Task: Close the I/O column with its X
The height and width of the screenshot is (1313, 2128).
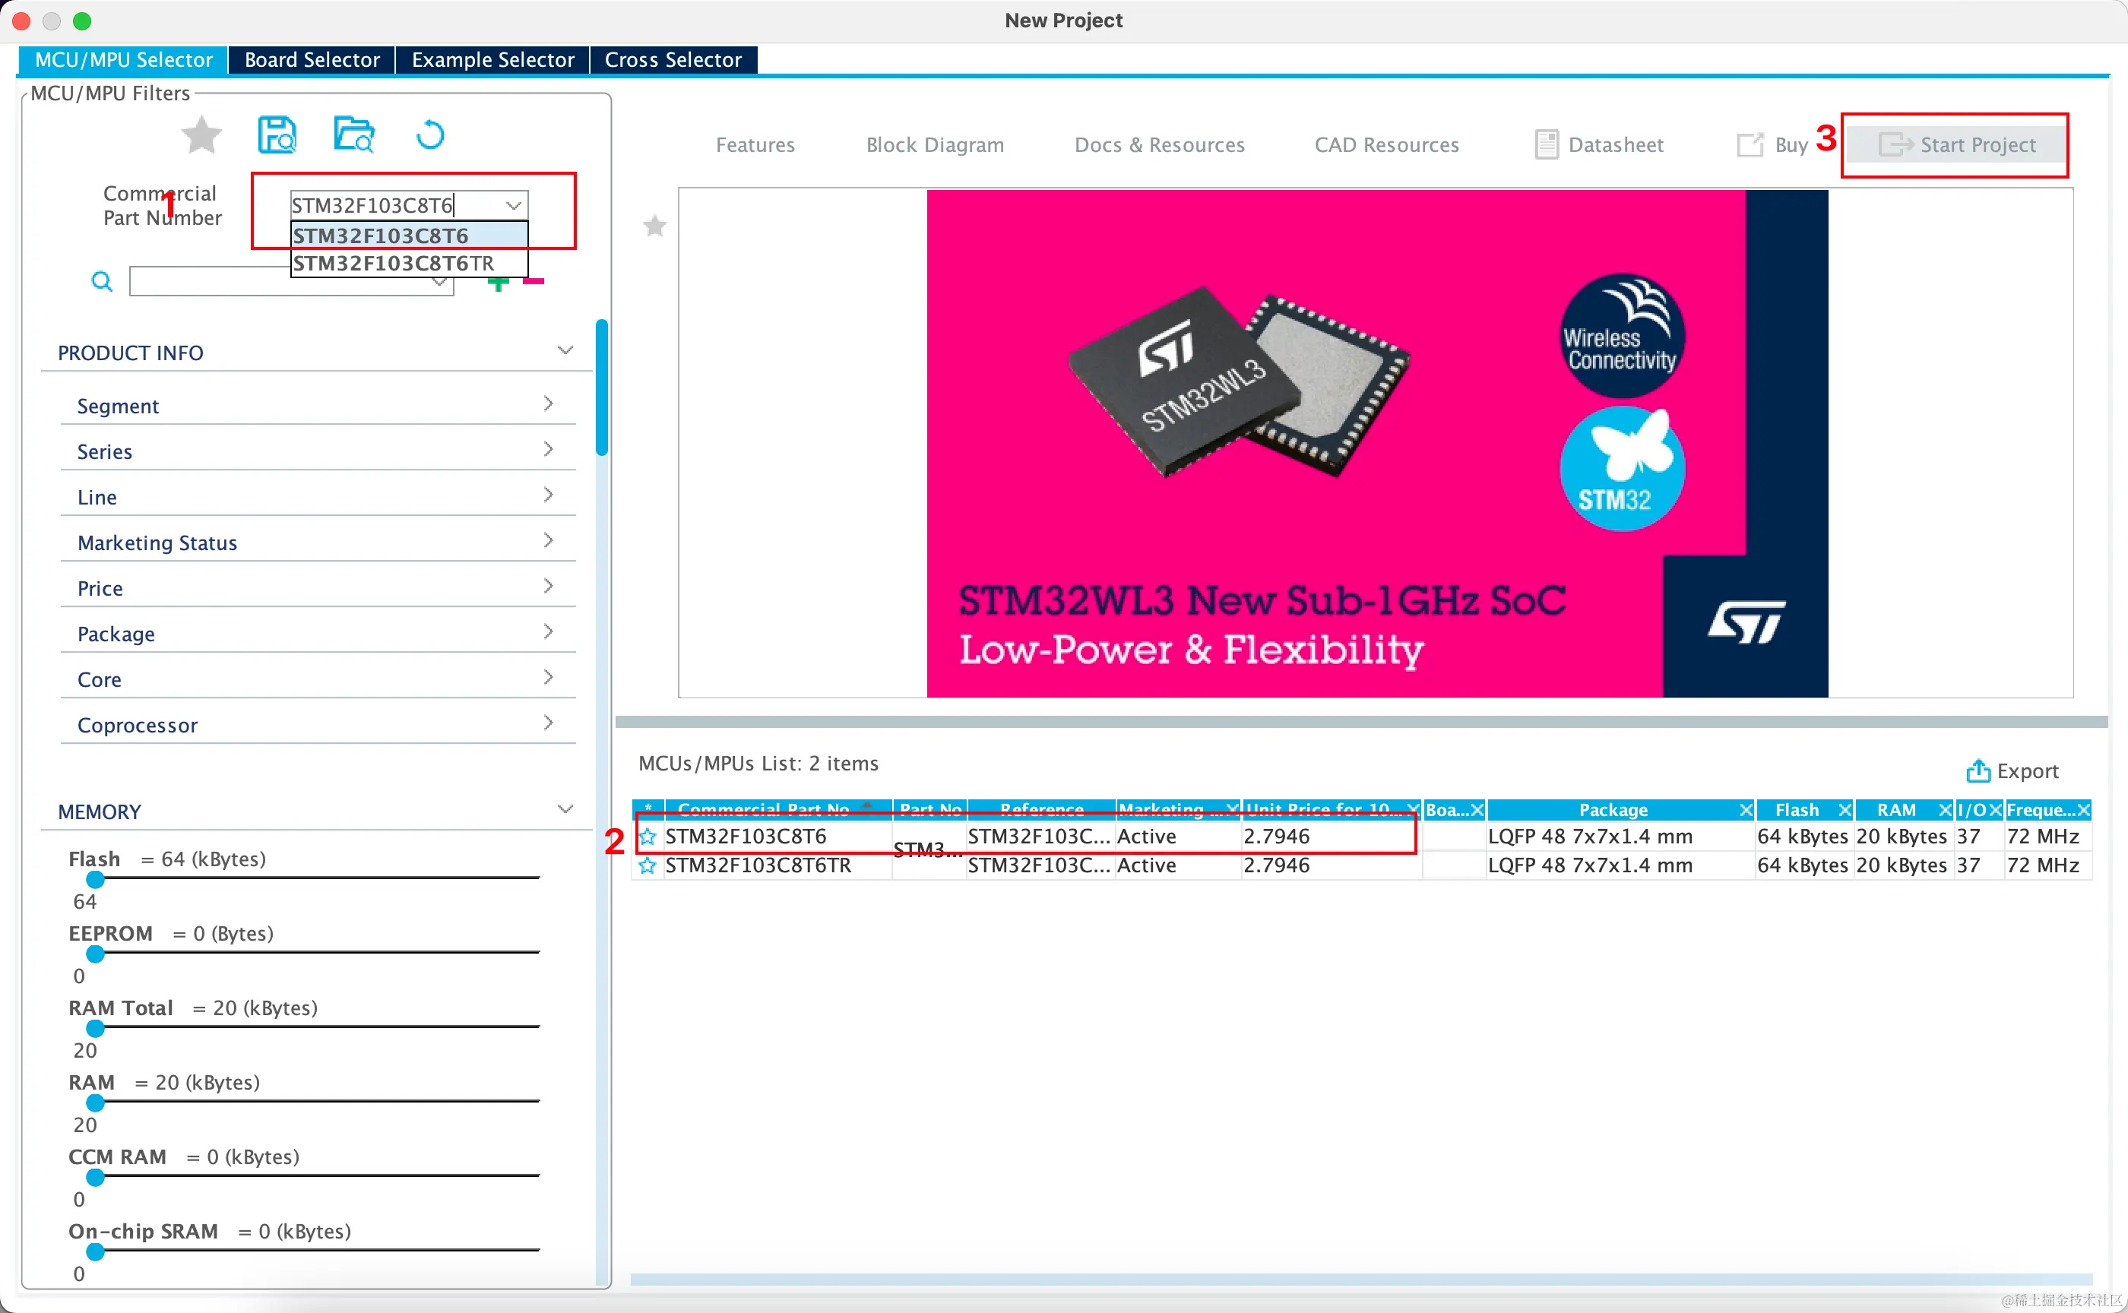Action: 1996,810
